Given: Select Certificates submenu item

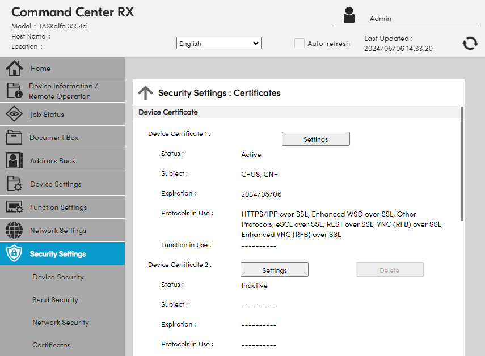Looking at the screenshot, I should click(52, 345).
